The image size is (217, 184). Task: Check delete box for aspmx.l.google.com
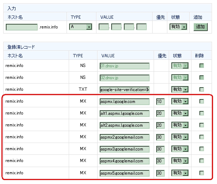pyautogui.click(x=202, y=101)
